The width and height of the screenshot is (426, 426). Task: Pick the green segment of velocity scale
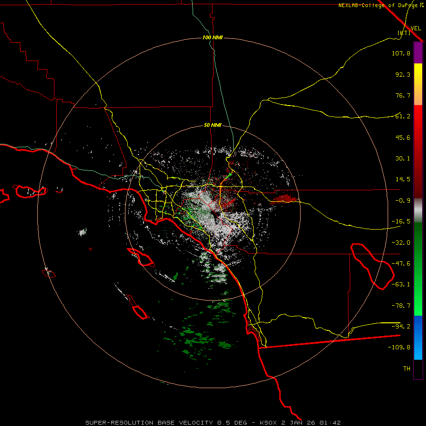(x=418, y=269)
